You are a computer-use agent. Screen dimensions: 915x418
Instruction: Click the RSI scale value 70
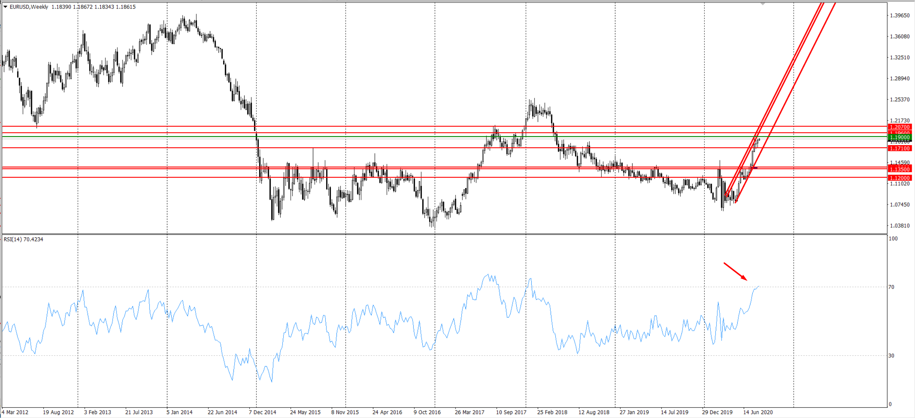(891, 287)
